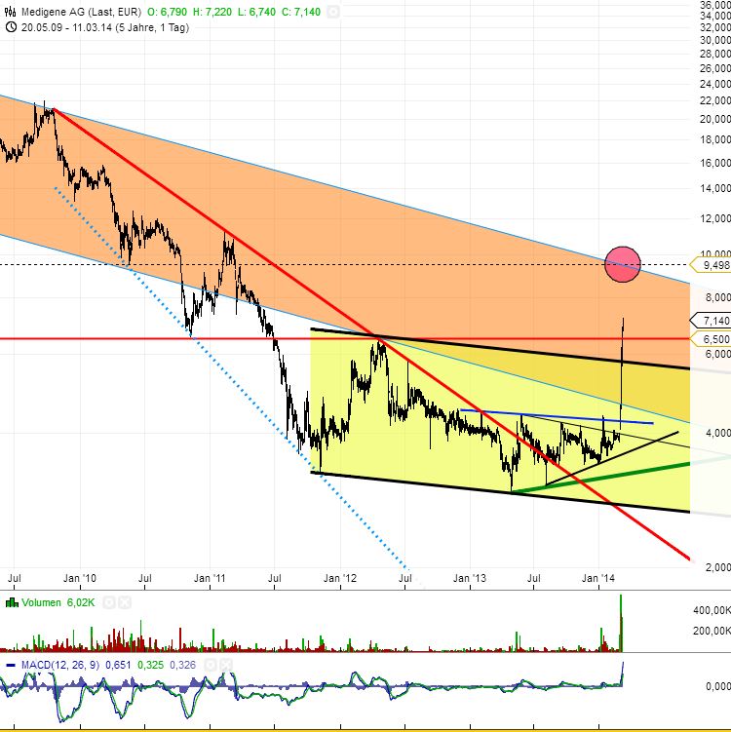Click the 12,000 price axis label
The width and height of the screenshot is (731, 732).
point(715,218)
